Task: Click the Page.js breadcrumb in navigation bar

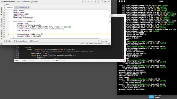Action: [35, 2]
